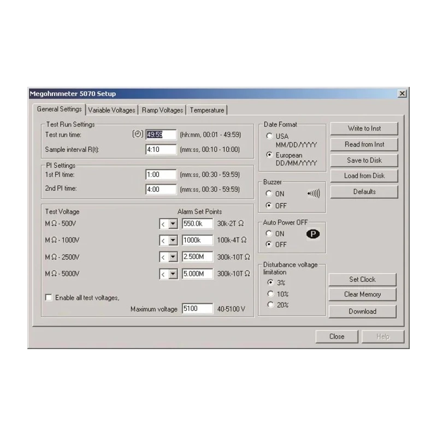Click the Help button
This screenshot has height=437, width=437.
[x=383, y=336]
